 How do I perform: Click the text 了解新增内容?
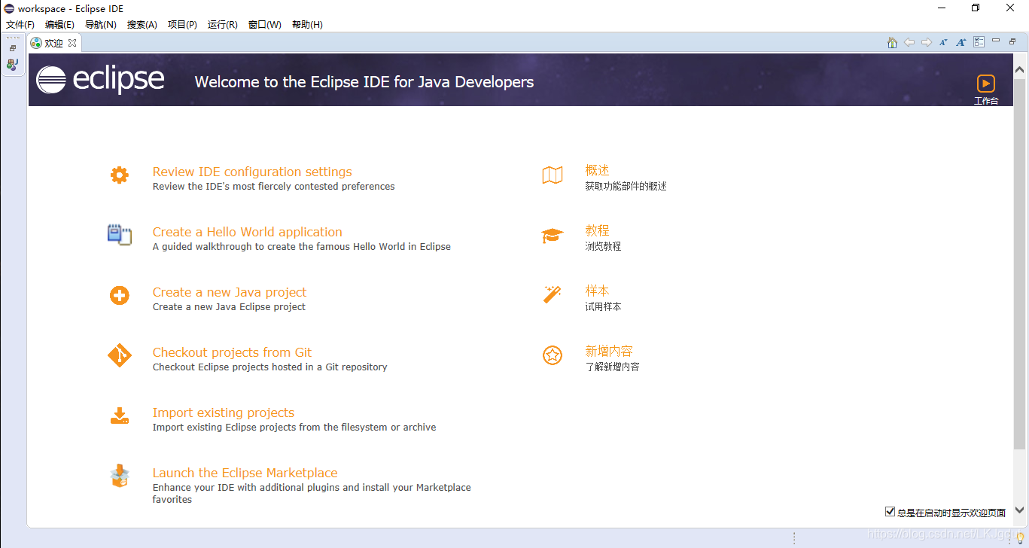click(x=613, y=367)
